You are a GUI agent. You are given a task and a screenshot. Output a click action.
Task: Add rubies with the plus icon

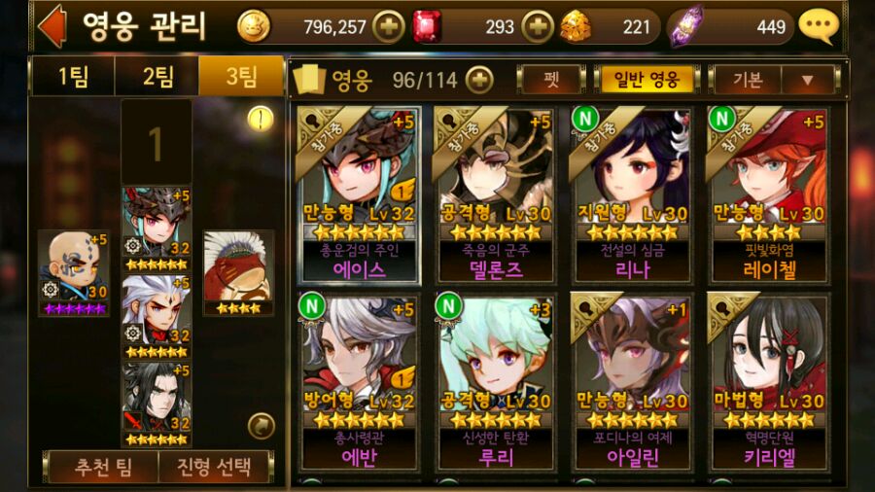(x=538, y=27)
